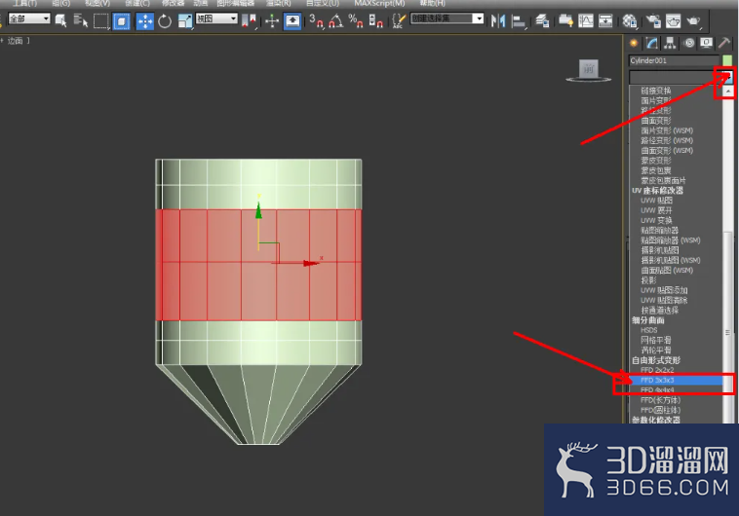The height and width of the screenshot is (516, 739).
Task: Toggle the Graphite ribbon icon
Action: (x=565, y=20)
